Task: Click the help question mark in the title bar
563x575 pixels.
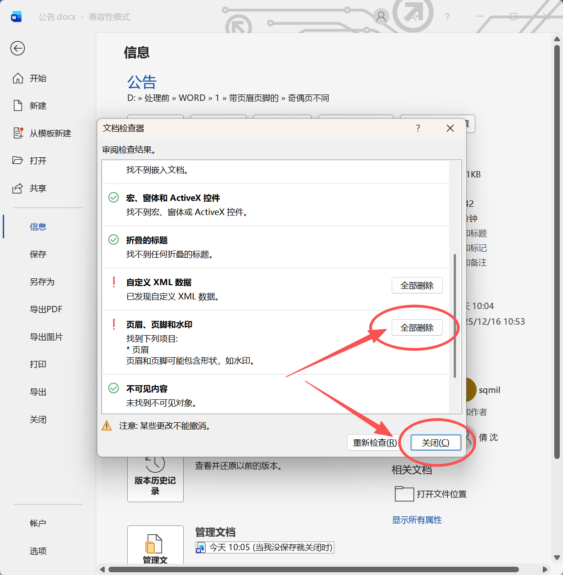Action: click(447, 17)
